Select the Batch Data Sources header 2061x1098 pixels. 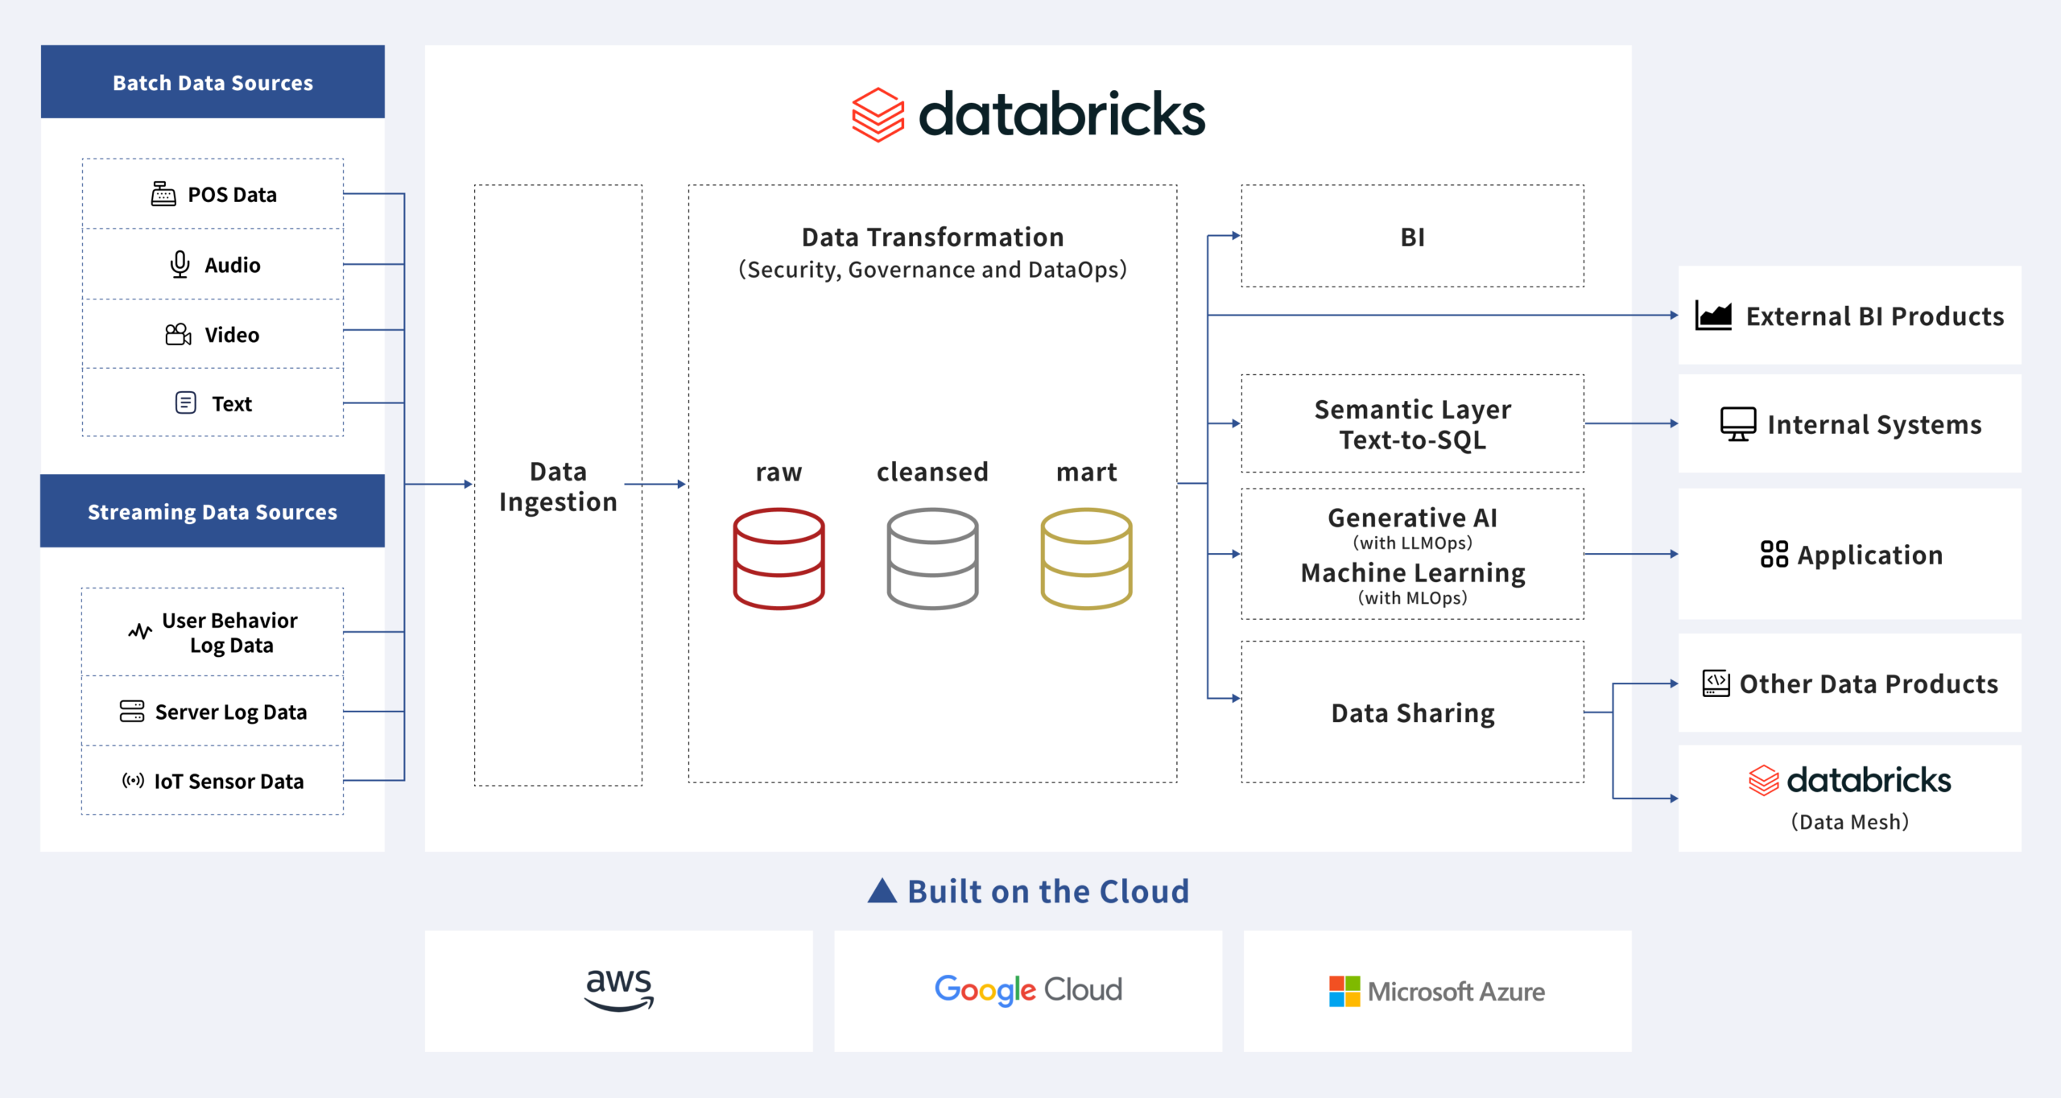[212, 82]
